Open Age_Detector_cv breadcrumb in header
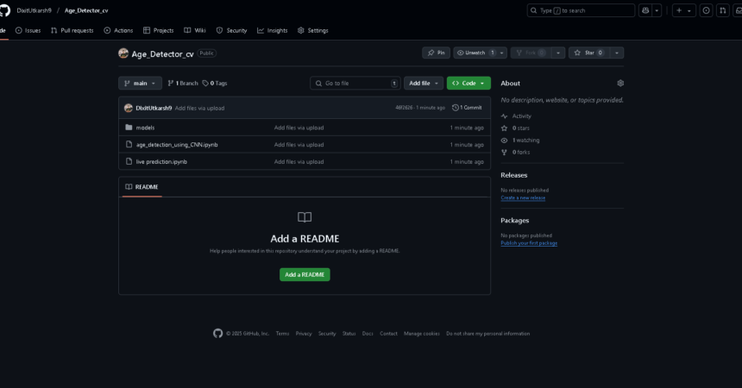Viewport: 742px width, 388px height. coord(86,10)
